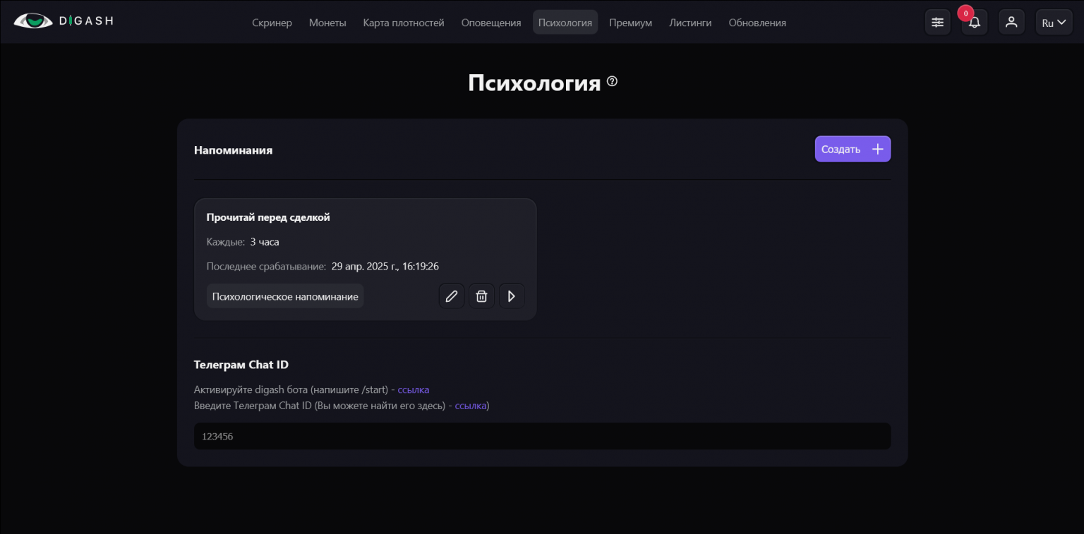Click the Телеграм Chat ID input field

point(542,436)
